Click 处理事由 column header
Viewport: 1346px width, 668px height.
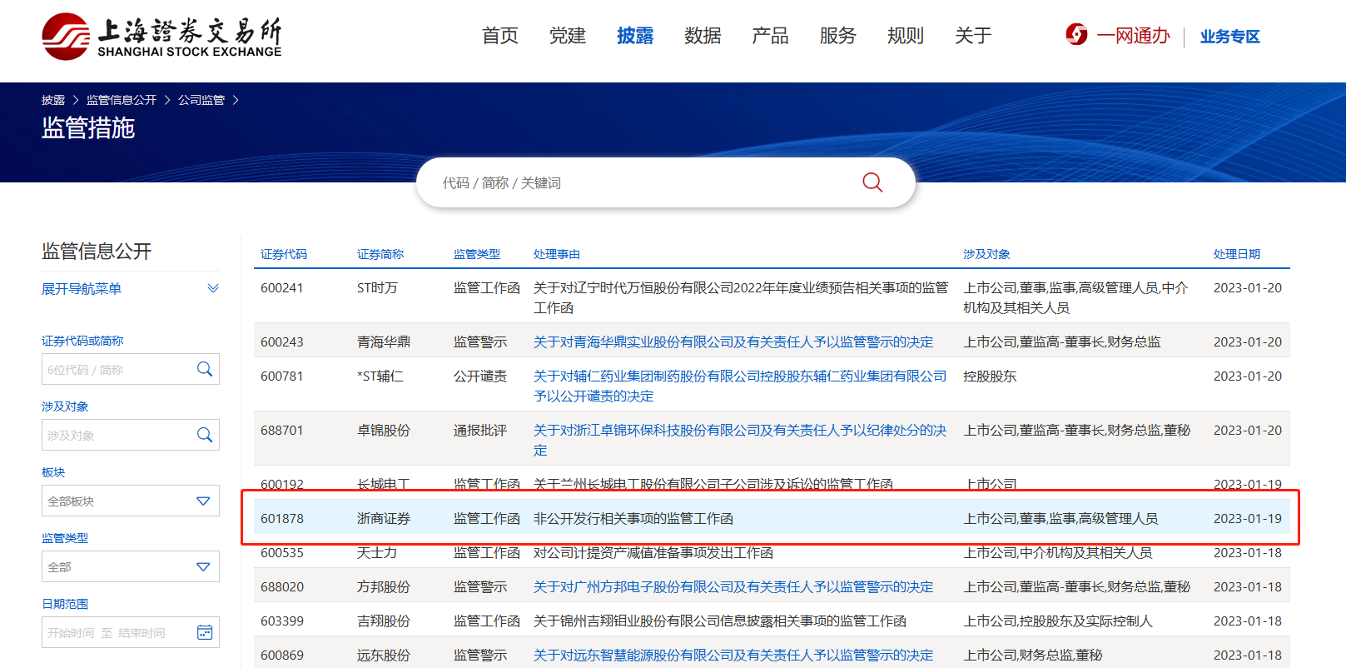click(x=557, y=254)
